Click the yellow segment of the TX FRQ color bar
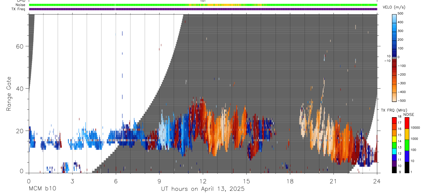The width and height of the screenshot is (424, 196). [x=394, y=138]
